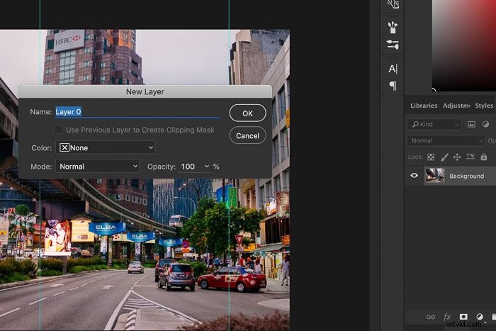Click the lock all padlock icon

[x=484, y=157]
